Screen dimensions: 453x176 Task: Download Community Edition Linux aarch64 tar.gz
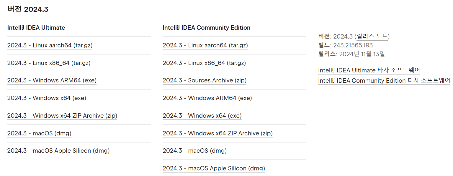(205, 45)
